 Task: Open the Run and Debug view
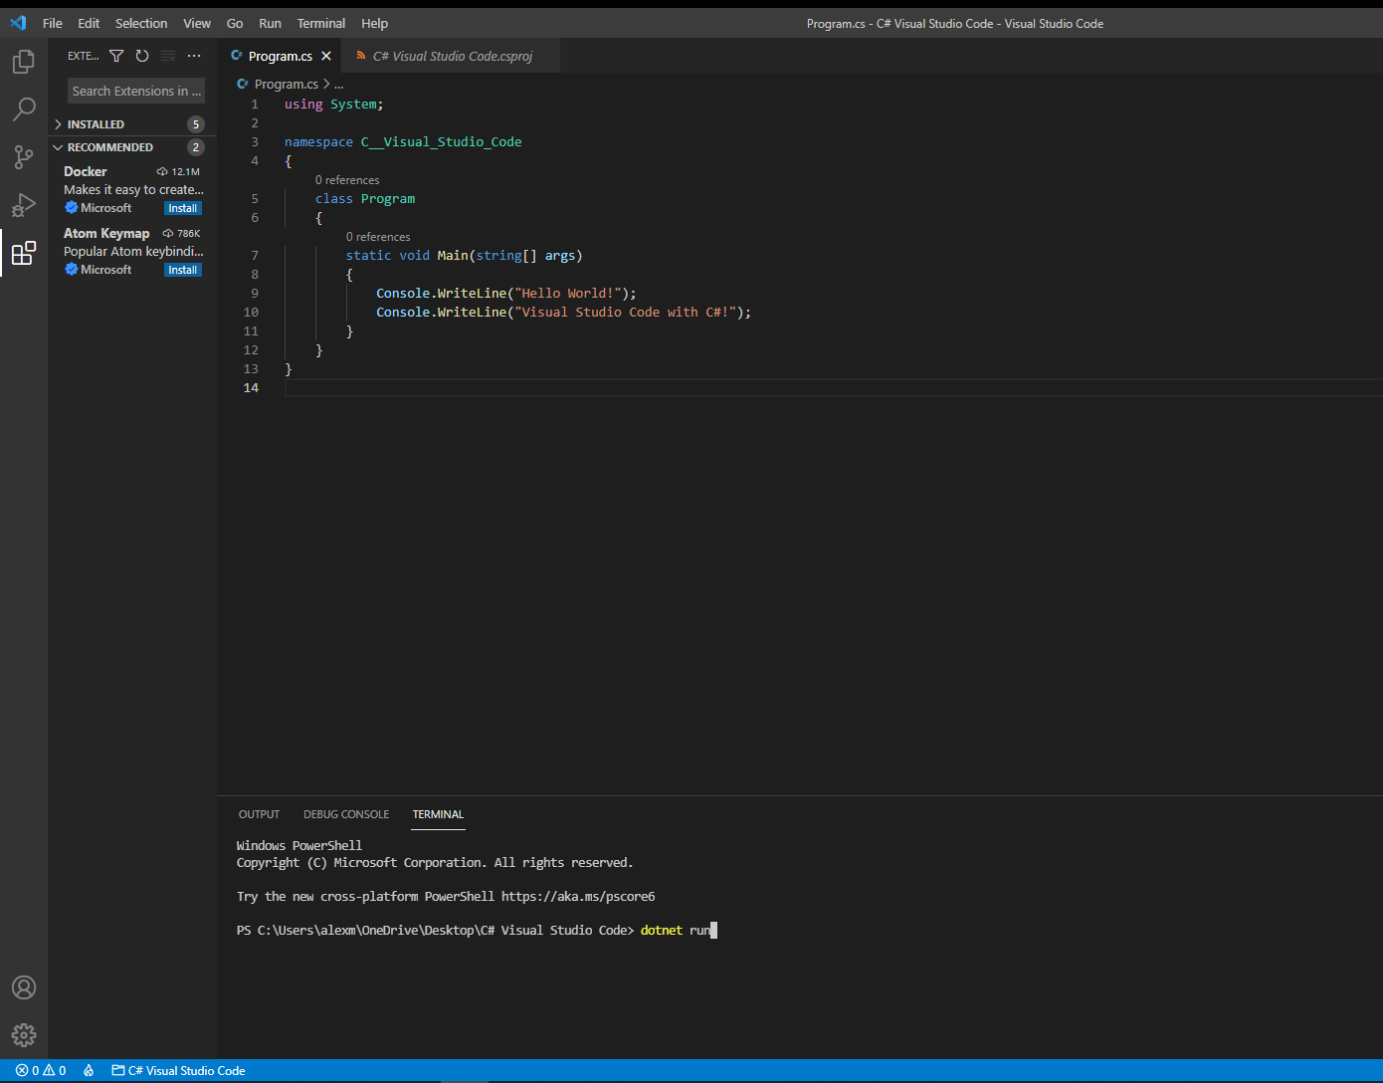[24, 204]
